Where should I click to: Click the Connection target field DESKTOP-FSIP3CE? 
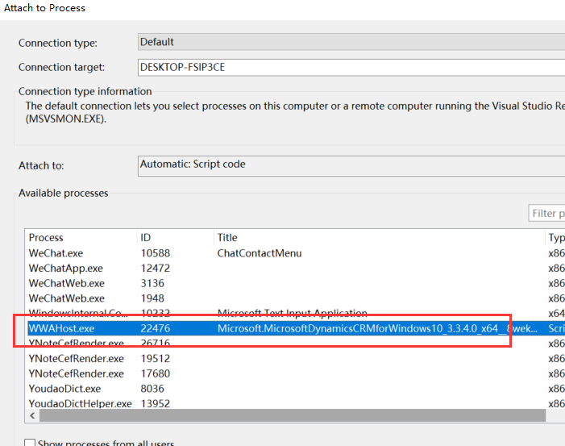point(351,67)
